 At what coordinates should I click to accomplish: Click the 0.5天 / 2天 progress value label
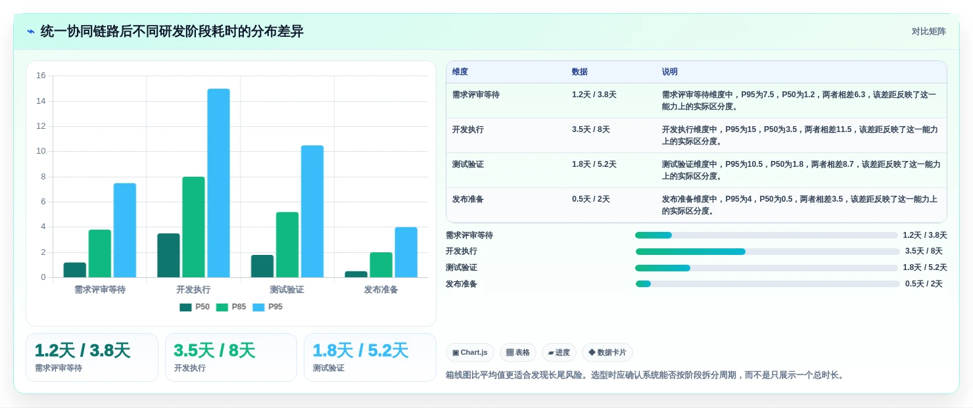point(924,284)
